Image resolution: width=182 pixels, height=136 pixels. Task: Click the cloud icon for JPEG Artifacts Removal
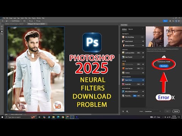143,91
